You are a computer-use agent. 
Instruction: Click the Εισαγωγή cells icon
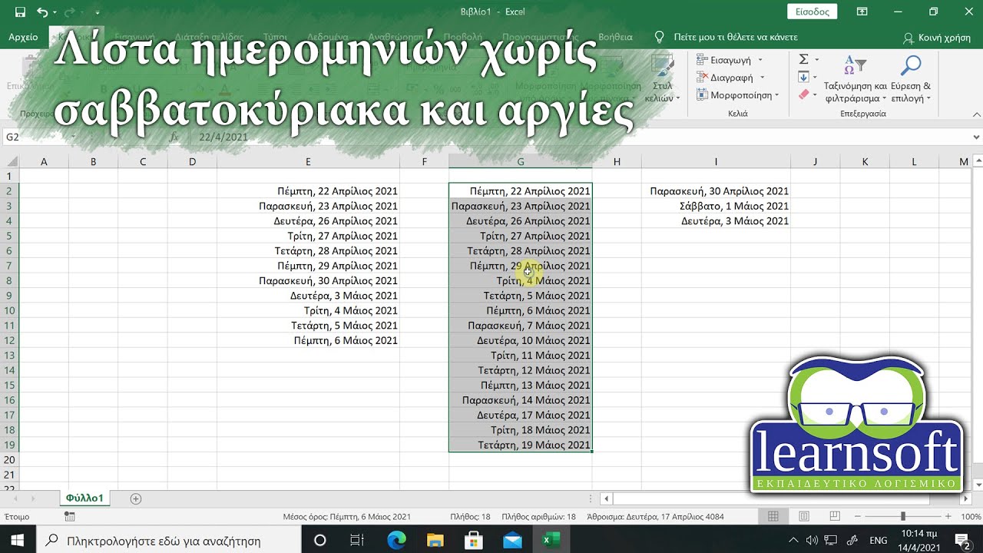tap(702, 60)
